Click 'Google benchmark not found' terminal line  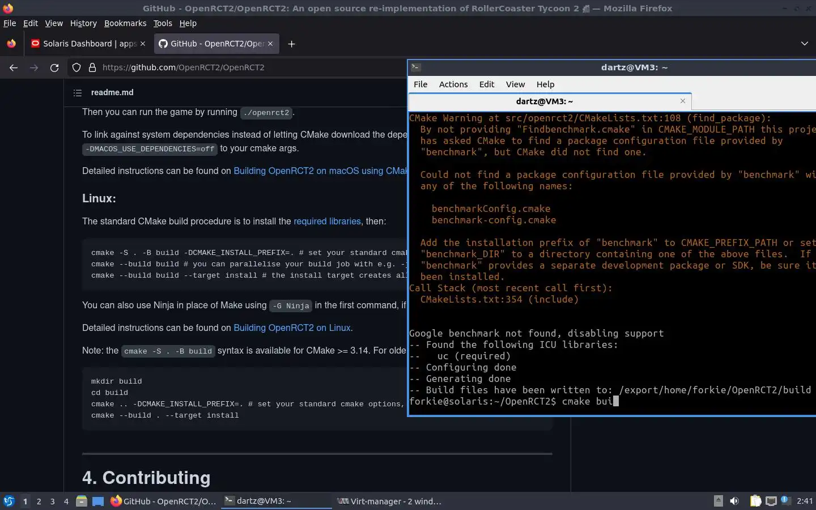tap(536, 333)
